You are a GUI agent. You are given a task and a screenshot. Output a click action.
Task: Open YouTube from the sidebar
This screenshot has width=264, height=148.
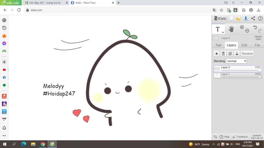tap(4, 70)
